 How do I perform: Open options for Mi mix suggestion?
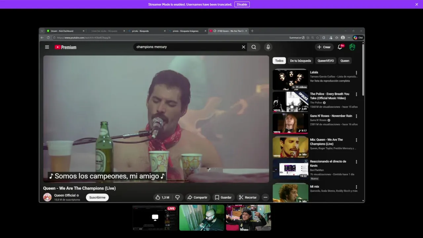(x=356, y=187)
